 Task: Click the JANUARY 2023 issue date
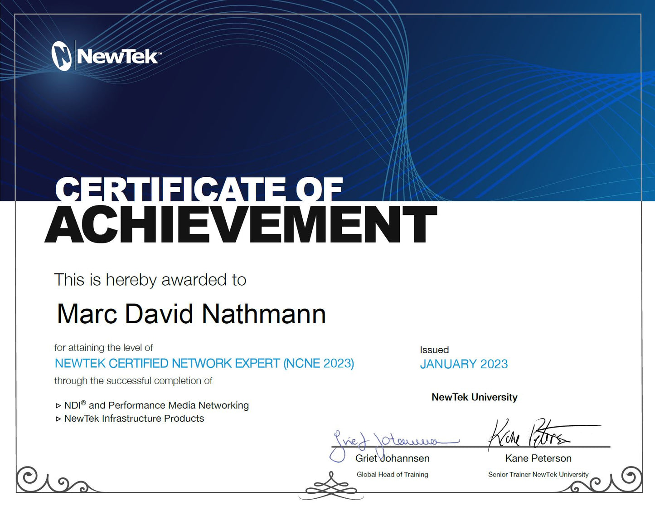click(464, 364)
